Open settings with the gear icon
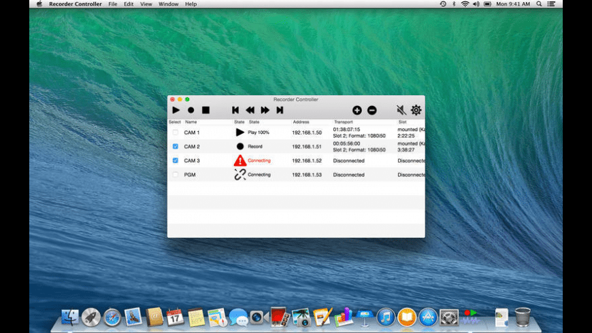Viewport: 592px width, 333px height. (416, 110)
